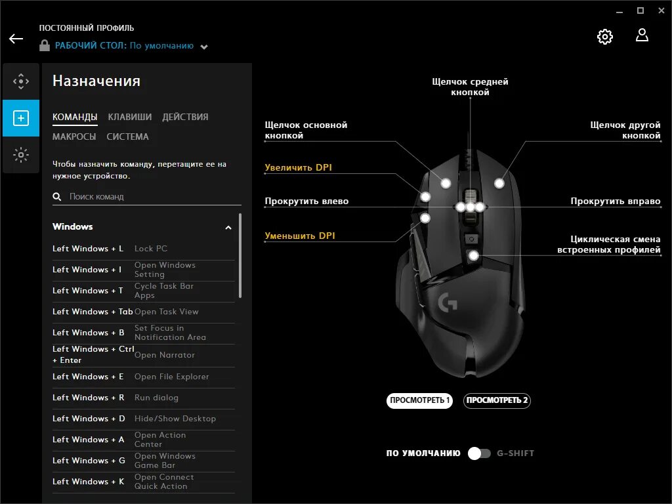Select the secondary click button dot on mouse

coord(499,184)
